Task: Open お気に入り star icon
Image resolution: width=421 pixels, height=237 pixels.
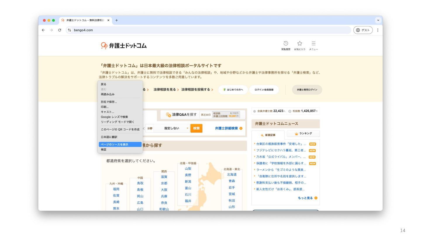Action: point(300,46)
